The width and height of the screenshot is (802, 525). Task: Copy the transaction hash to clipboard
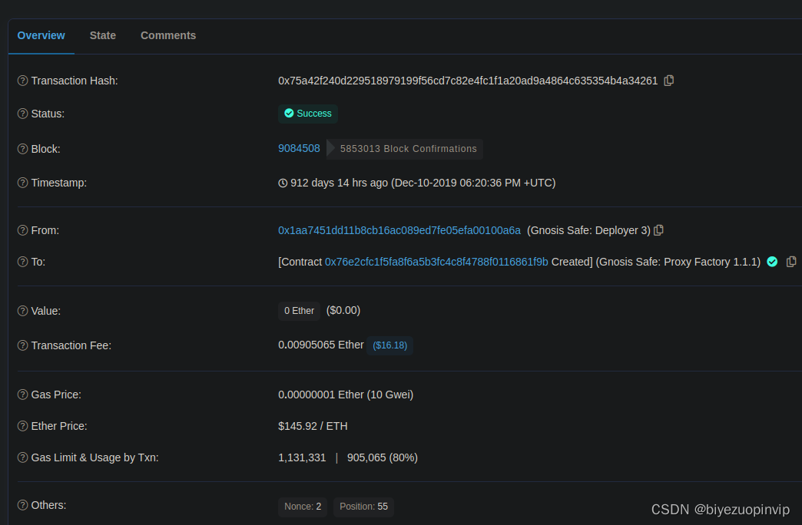(x=669, y=81)
